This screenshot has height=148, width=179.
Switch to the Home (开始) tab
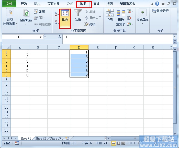(x=24, y=4)
